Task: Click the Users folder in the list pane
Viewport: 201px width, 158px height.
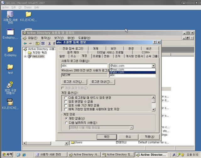Action: point(77,142)
